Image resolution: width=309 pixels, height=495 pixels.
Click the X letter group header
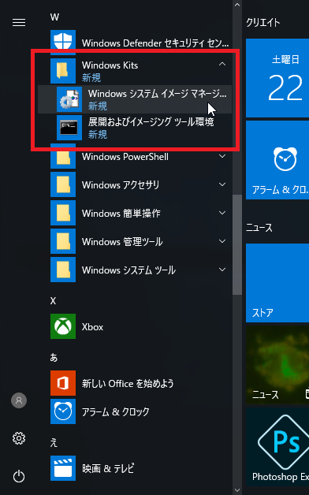tap(53, 301)
